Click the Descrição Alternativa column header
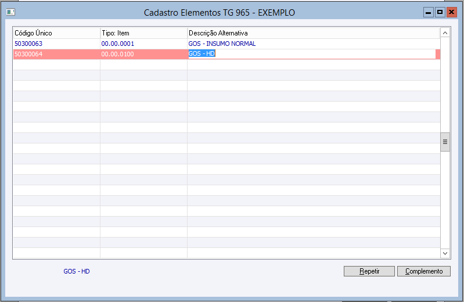The image size is (464, 302). pos(314,33)
